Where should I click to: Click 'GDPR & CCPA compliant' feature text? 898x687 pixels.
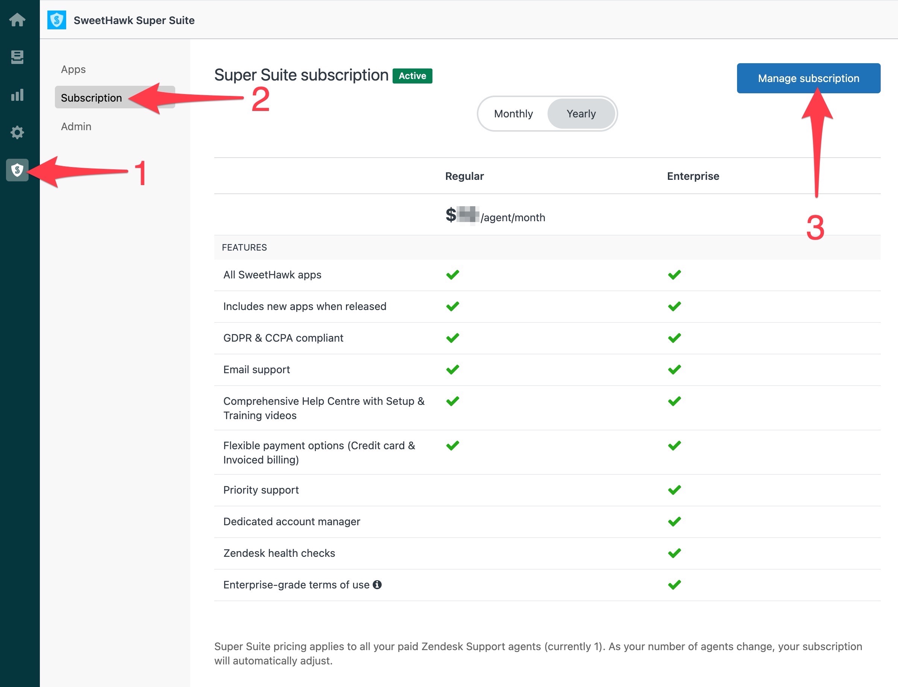[x=283, y=338]
